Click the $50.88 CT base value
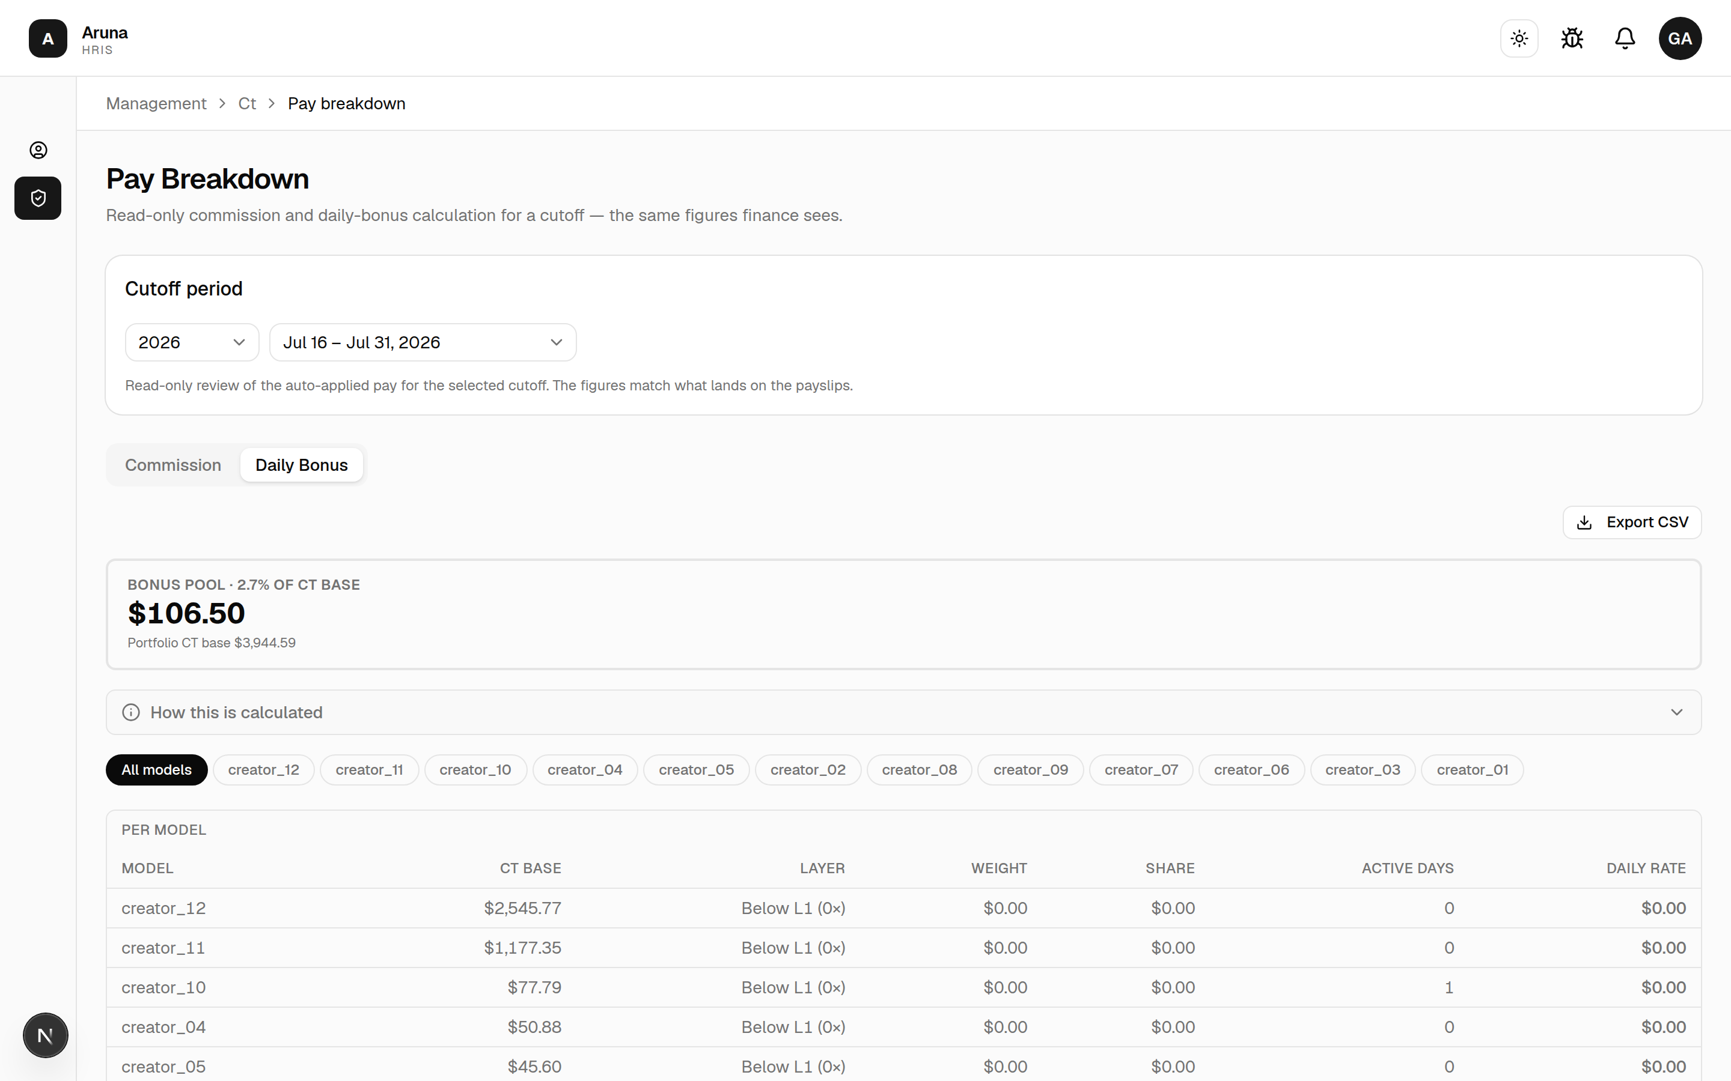The width and height of the screenshot is (1731, 1081). pos(534,1028)
